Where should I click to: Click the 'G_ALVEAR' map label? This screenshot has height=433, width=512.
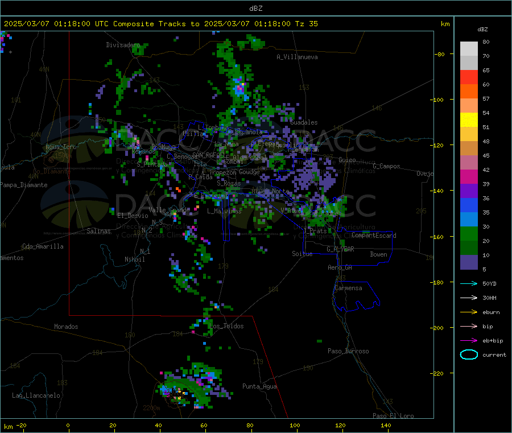coord(340,249)
